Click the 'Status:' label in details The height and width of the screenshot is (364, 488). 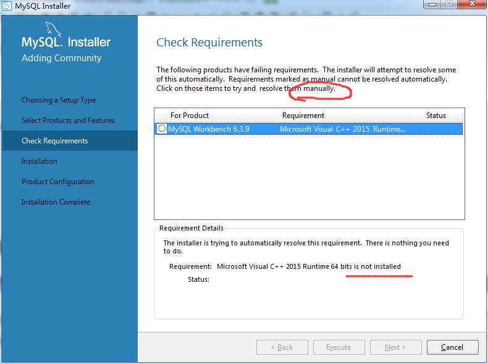(198, 279)
